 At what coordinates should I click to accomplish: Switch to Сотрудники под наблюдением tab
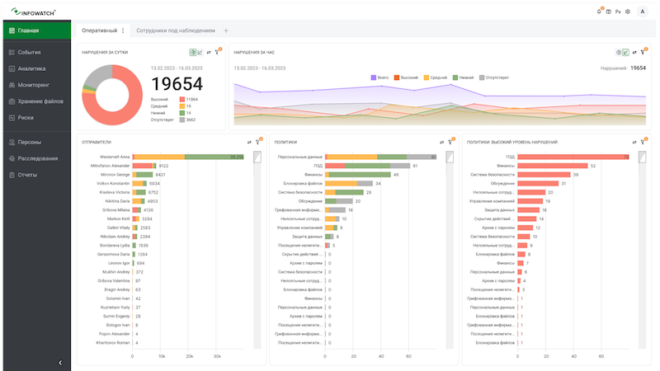click(176, 31)
